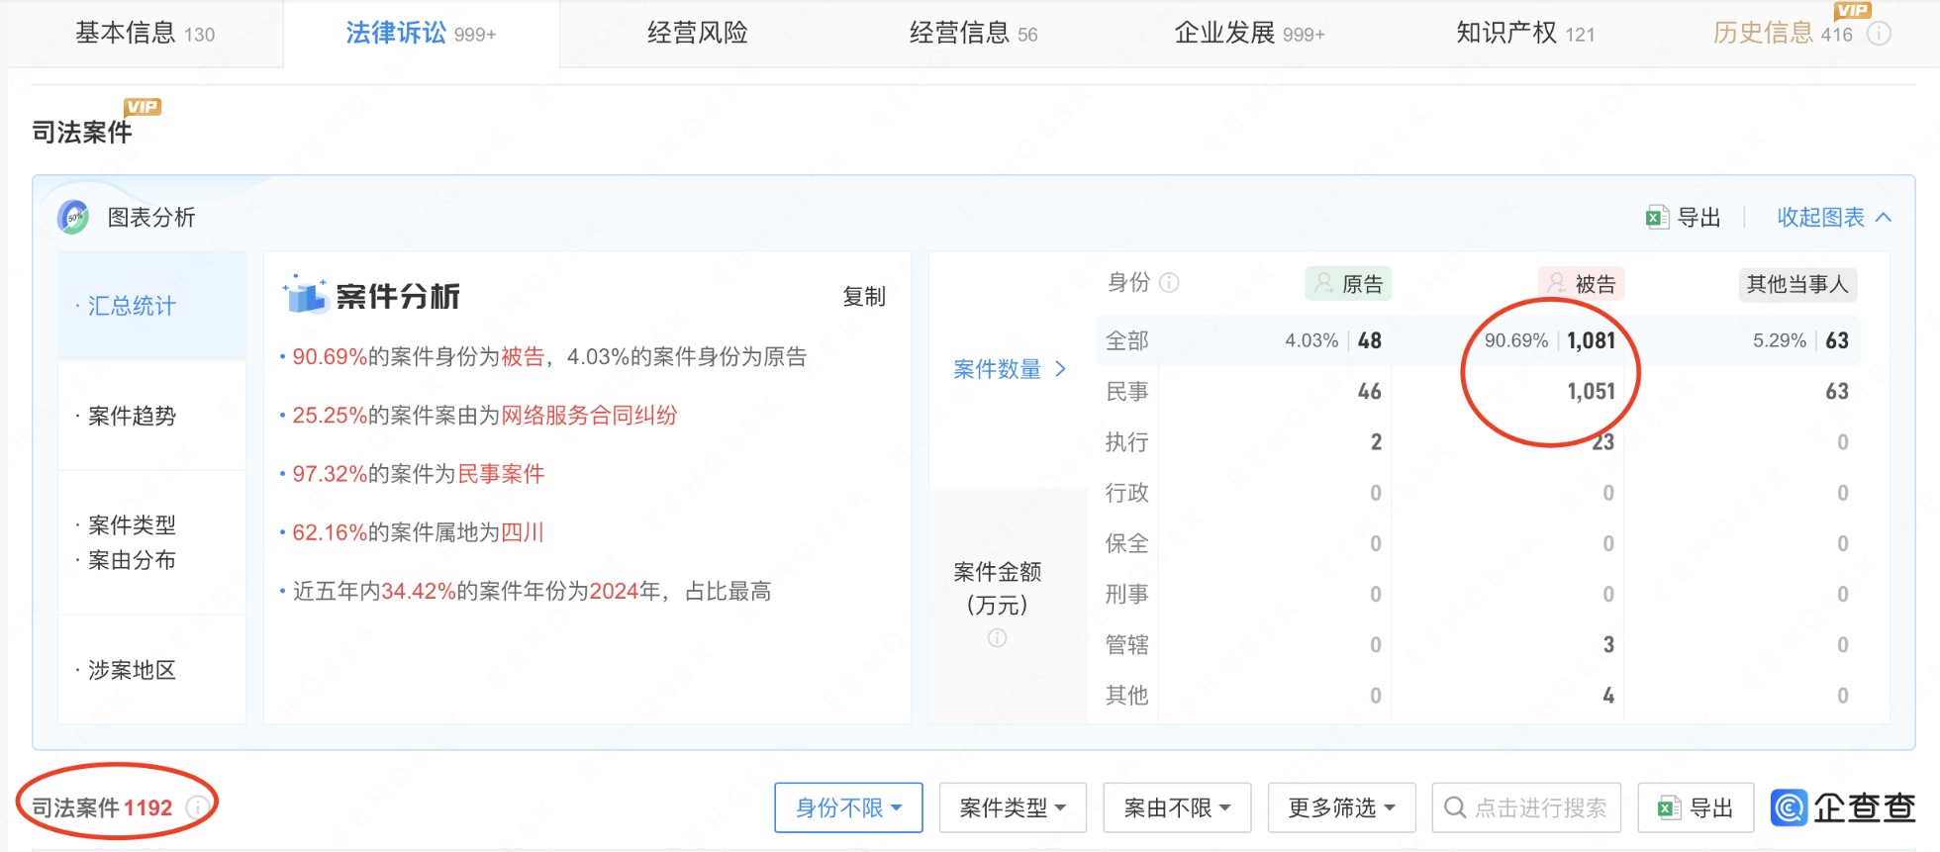The height and width of the screenshot is (852, 1940).
Task: Click 复制 to copy the analysis
Action: pos(864,297)
